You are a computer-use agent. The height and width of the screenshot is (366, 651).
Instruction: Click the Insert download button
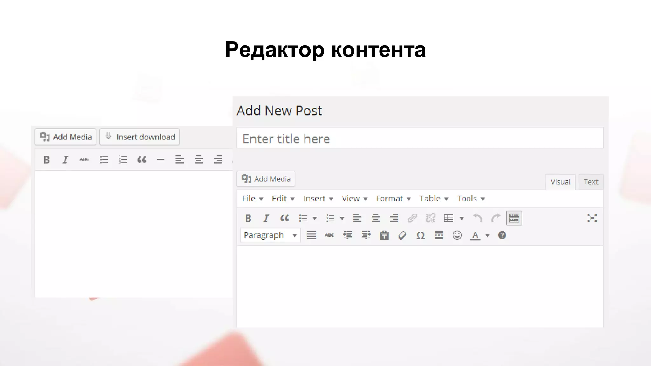click(x=140, y=137)
